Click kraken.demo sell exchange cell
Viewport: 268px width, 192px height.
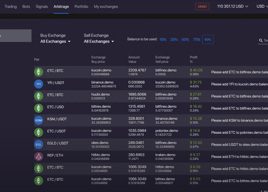165,155
